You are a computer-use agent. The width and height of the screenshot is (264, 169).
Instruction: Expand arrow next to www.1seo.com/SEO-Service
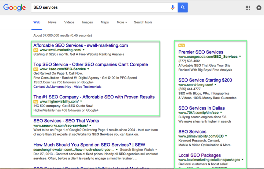(x=88, y=69)
